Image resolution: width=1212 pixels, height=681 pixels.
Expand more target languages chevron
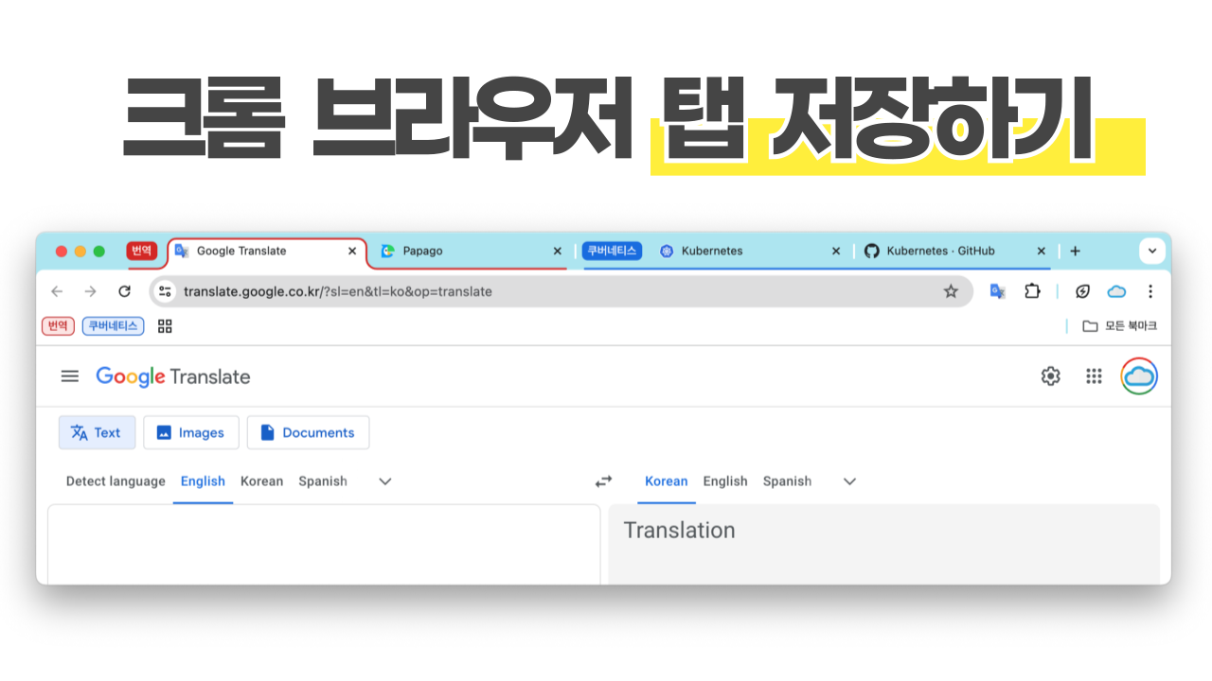(x=849, y=481)
